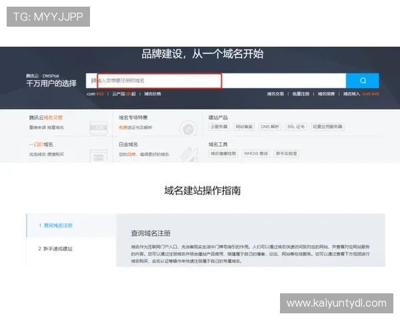The width and height of the screenshot is (400, 320).
Task: Open the 域名续费 link
Action: coord(326,94)
